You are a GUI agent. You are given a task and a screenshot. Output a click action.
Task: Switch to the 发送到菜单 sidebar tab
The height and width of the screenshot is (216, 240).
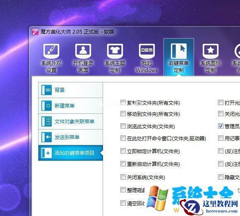tap(71, 137)
